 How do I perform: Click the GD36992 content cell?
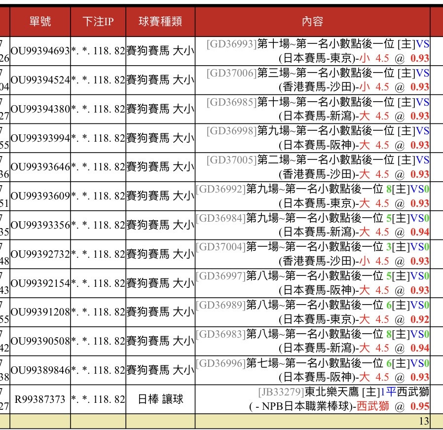[x=312, y=196]
